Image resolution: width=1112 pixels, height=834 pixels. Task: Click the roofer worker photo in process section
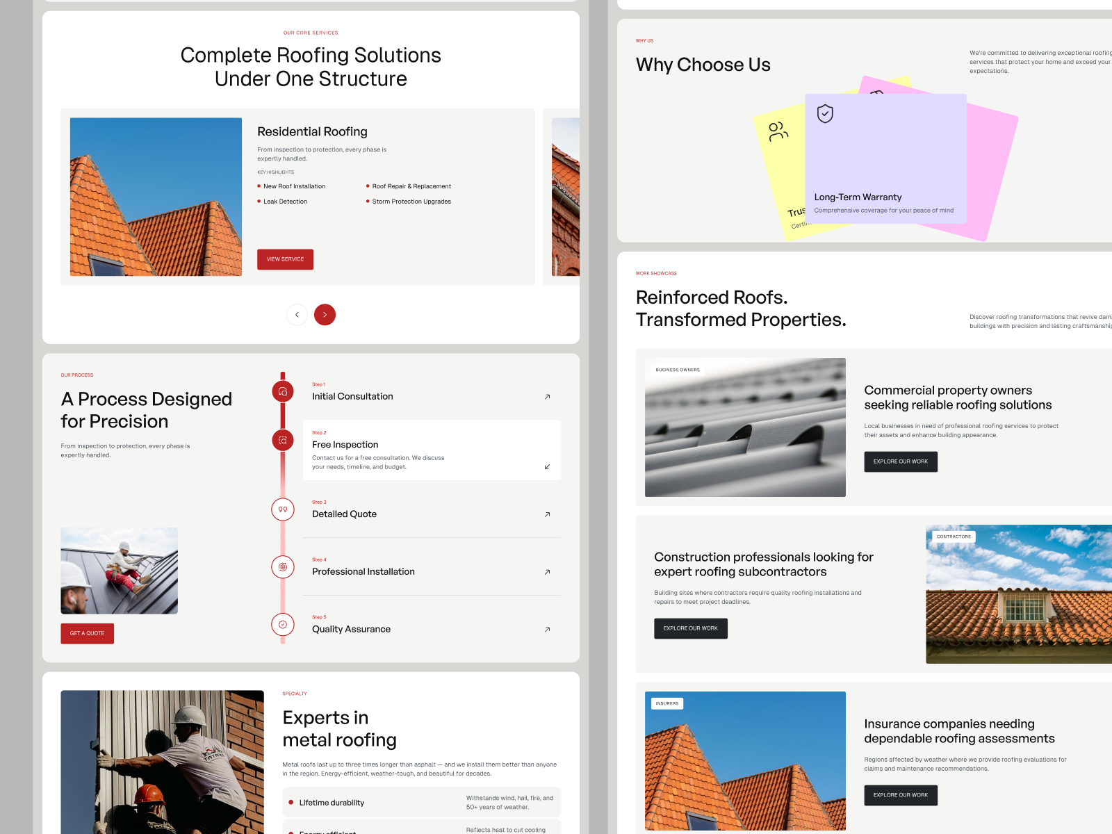pyautogui.click(x=119, y=571)
